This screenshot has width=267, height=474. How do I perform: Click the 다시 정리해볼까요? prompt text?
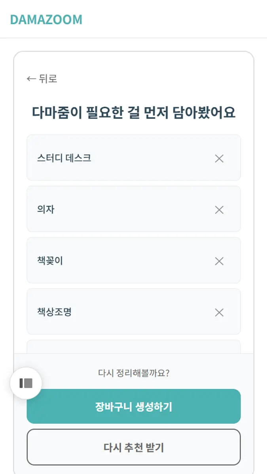pos(134,373)
